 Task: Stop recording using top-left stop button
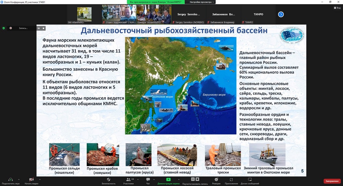(44, 28)
